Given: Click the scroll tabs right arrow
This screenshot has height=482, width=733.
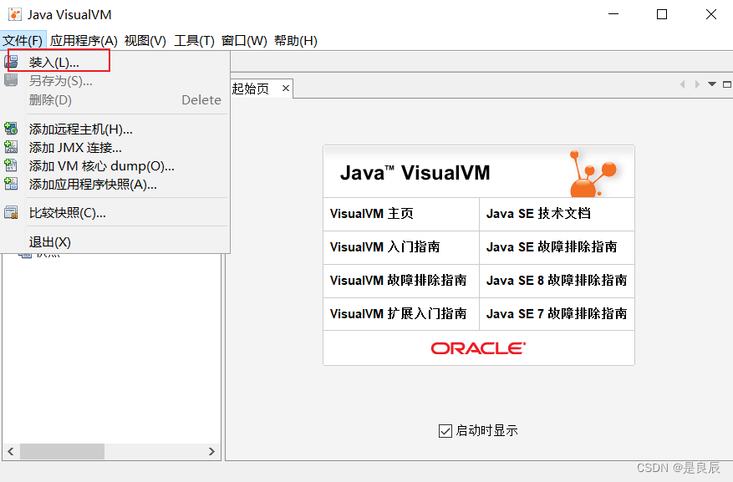Looking at the screenshot, I should (697, 84).
